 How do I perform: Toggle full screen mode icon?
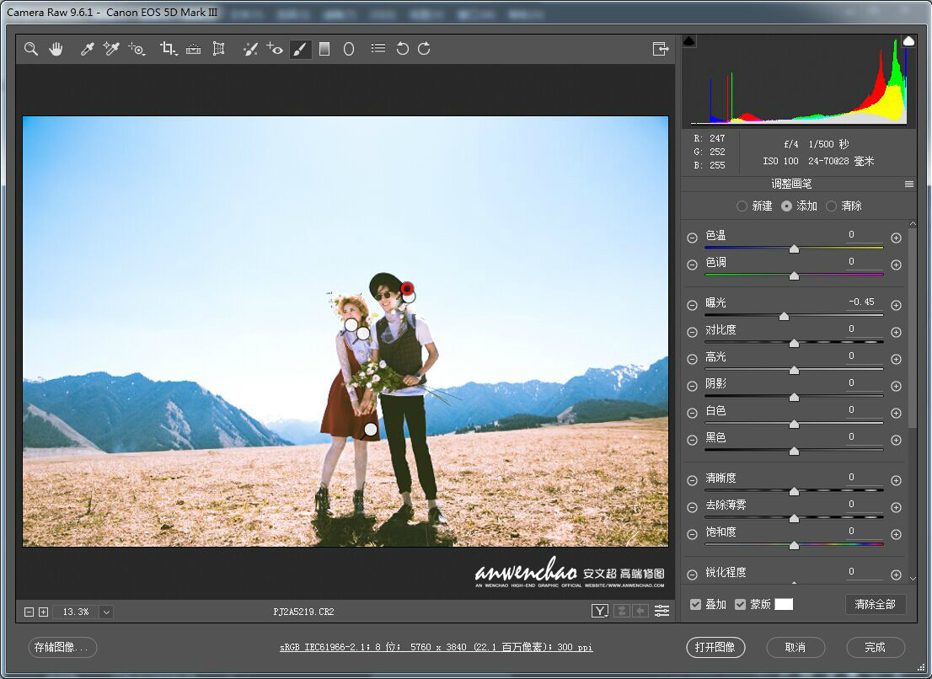coord(661,50)
